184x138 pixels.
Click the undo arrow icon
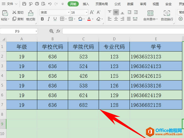click(50, 4)
